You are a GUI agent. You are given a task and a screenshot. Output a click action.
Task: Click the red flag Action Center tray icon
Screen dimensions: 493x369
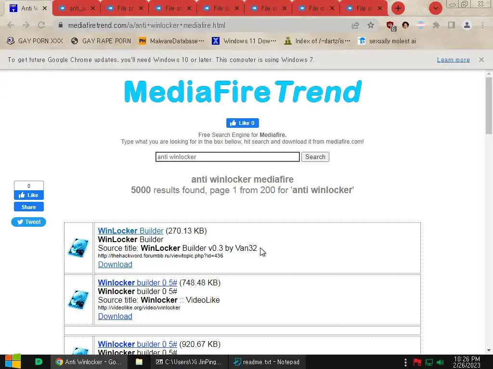[417, 362]
